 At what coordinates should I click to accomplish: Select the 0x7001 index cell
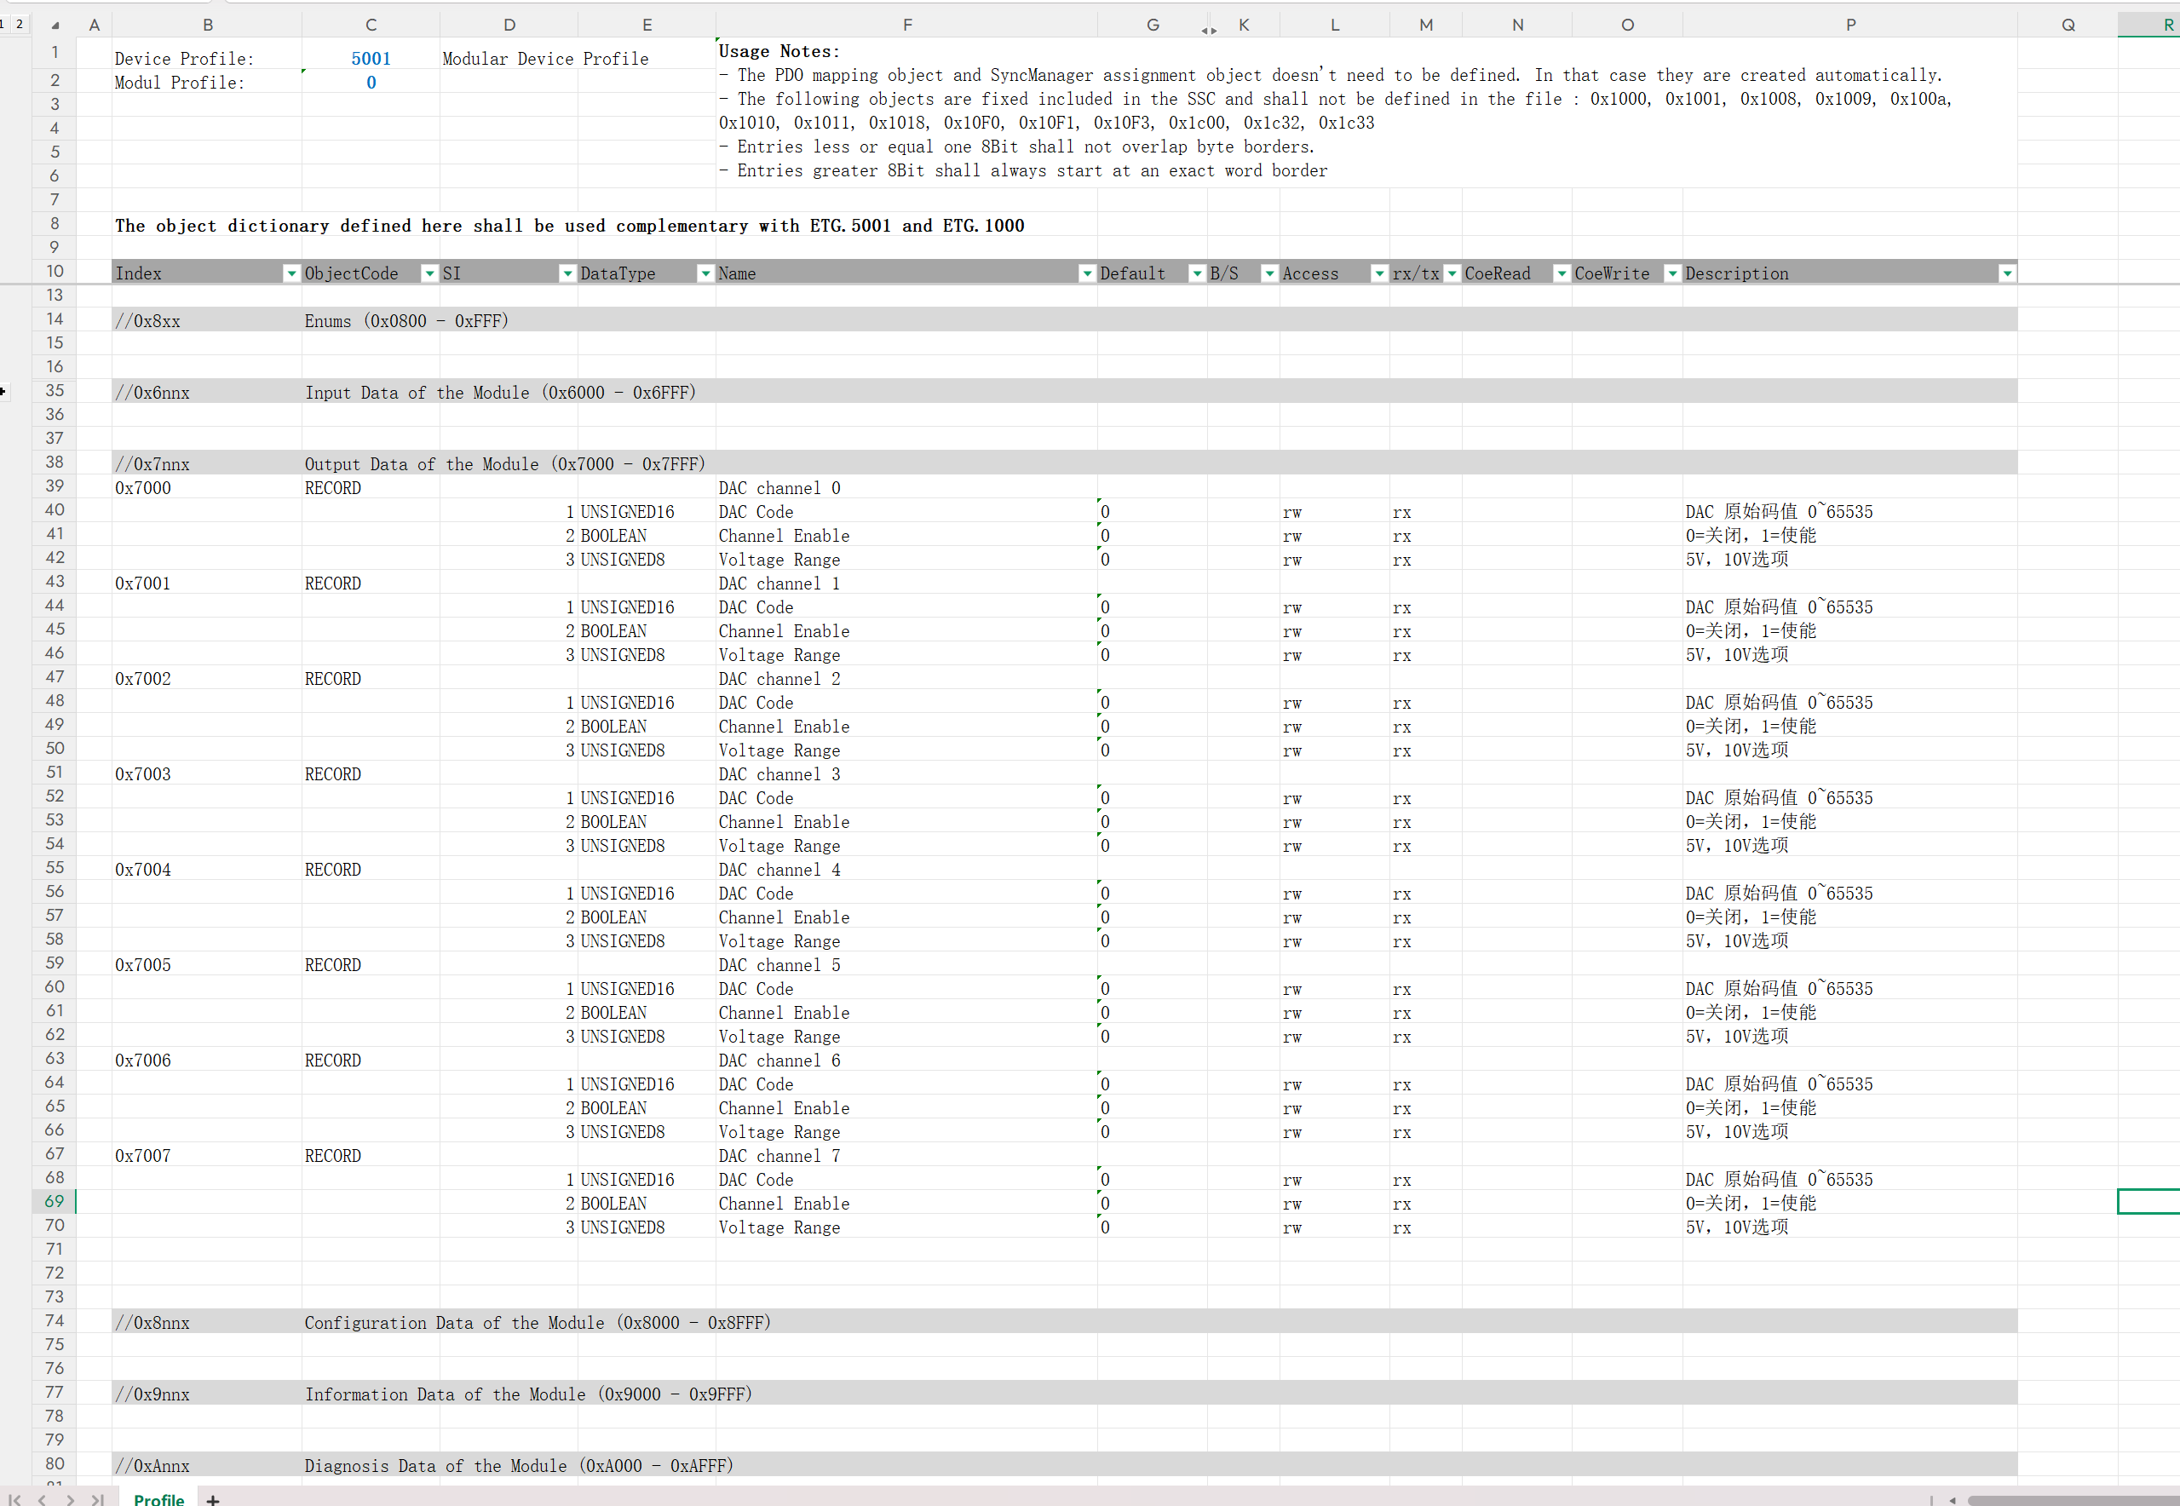[x=208, y=583]
